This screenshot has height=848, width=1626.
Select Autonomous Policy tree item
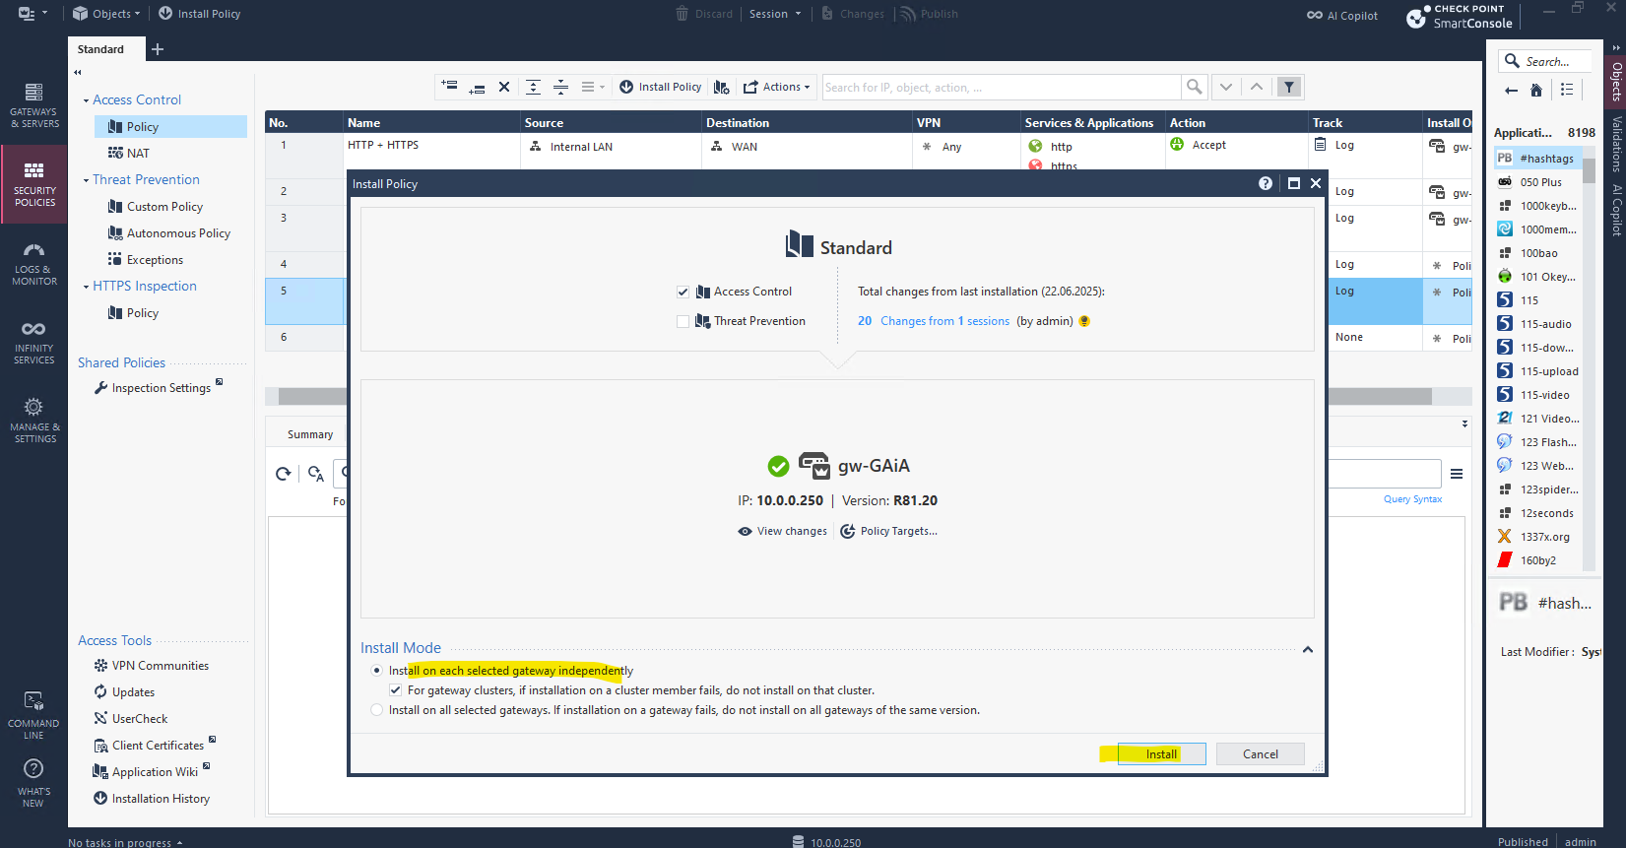pos(169,233)
